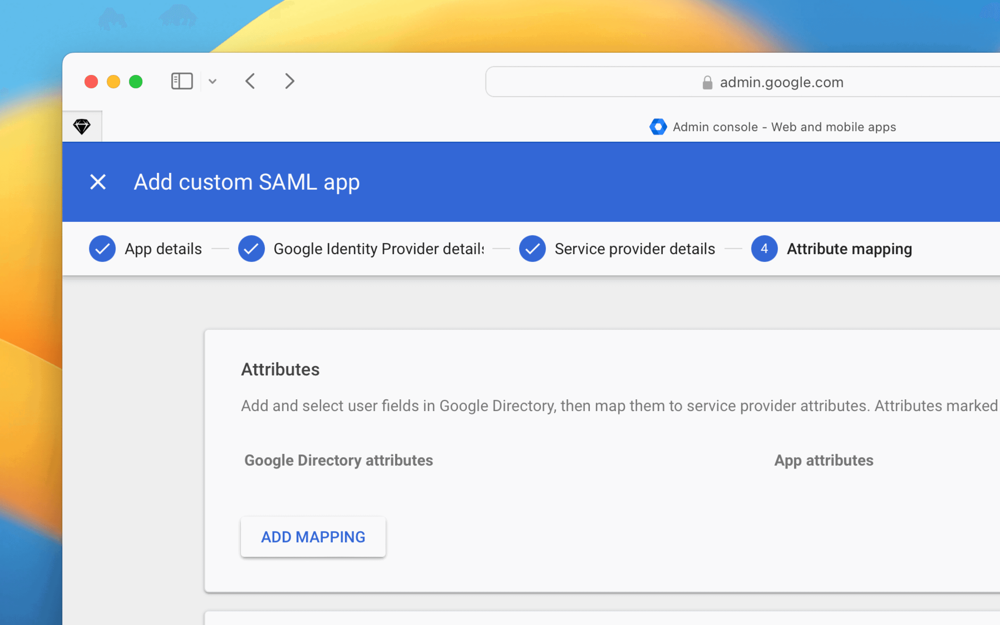Screen dimensions: 1000x625
Task: Open the pinned Sketch diamond tab
Action: pyautogui.click(x=82, y=126)
